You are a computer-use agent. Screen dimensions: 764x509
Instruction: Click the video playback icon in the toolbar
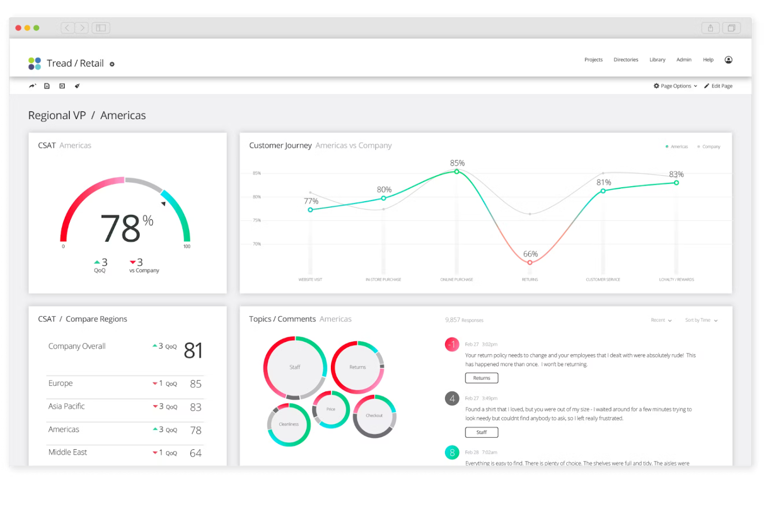(x=62, y=86)
